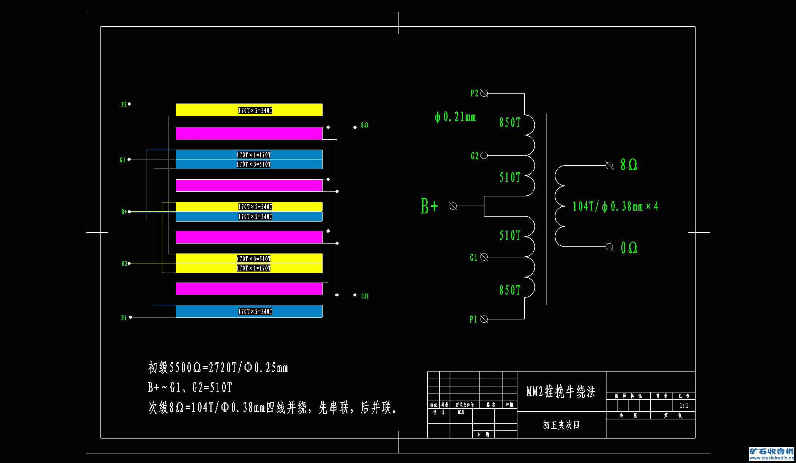This screenshot has width=796, height=463.
Task: Click the P2 terminal circle in the schematic
Action: [x=484, y=93]
